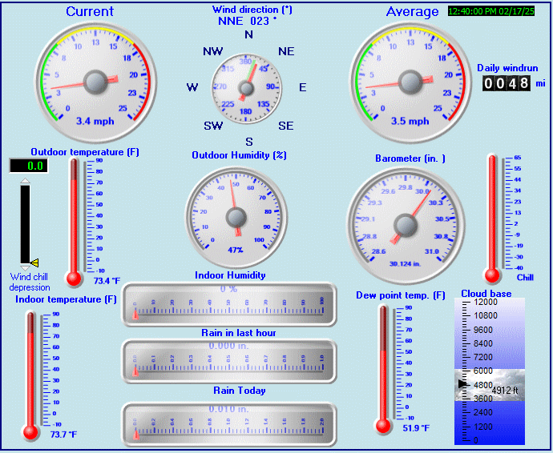Click the wind Chill thermometer

(492, 218)
